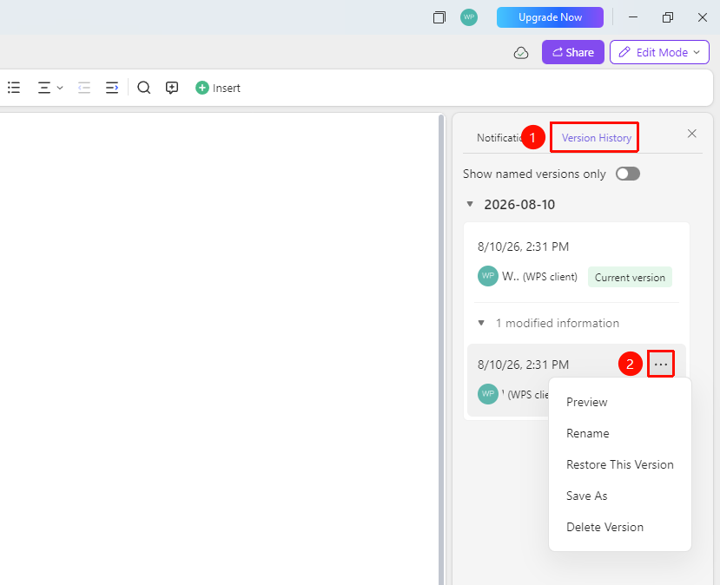Click the WP avatar in current version entry

487,276
